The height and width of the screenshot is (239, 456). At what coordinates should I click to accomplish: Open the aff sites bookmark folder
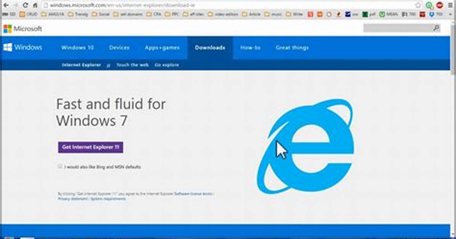click(193, 14)
